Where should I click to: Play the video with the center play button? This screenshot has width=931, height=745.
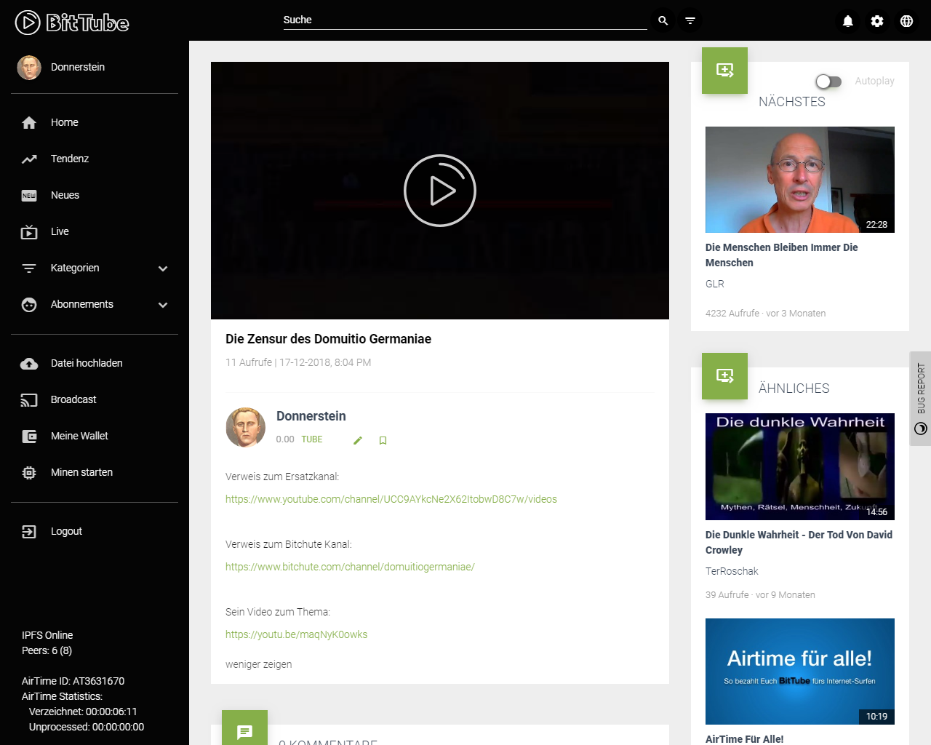tap(440, 191)
